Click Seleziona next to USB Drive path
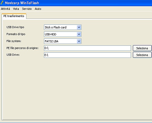 pyautogui.click(x=142, y=55)
